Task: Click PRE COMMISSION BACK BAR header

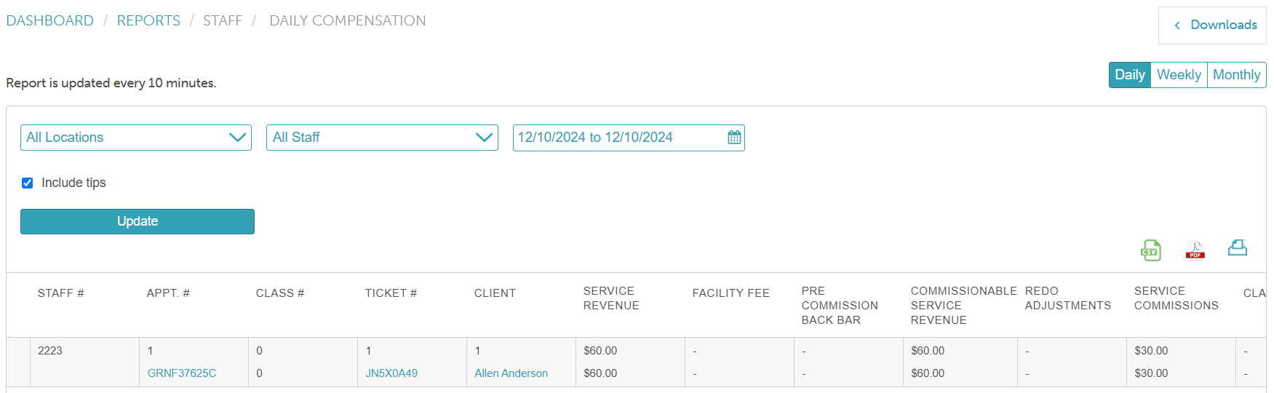Action: click(840, 306)
